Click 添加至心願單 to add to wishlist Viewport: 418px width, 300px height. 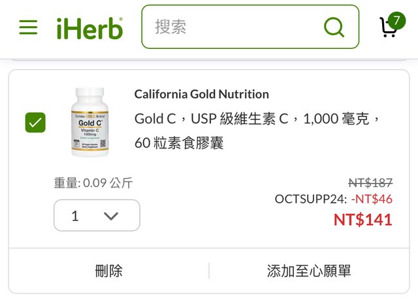(x=309, y=271)
